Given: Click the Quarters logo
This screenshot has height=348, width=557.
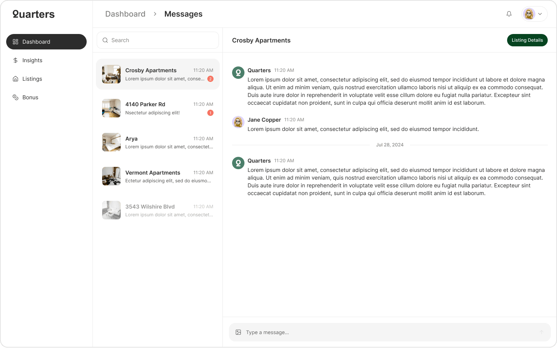Looking at the screenshot, I should 33,14.
